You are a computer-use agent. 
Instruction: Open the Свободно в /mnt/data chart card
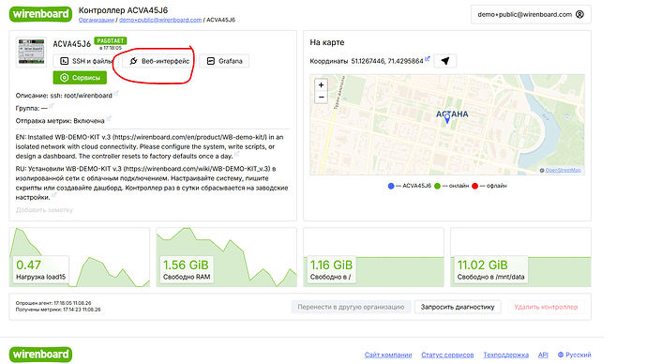(520, 257)
